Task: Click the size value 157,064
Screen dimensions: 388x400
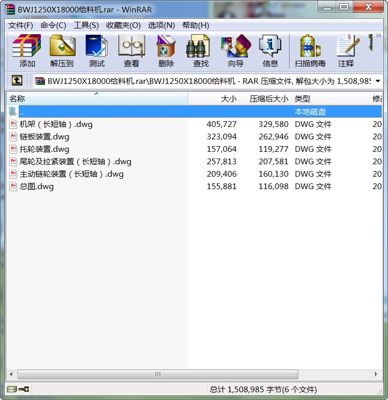Action: 221,149
